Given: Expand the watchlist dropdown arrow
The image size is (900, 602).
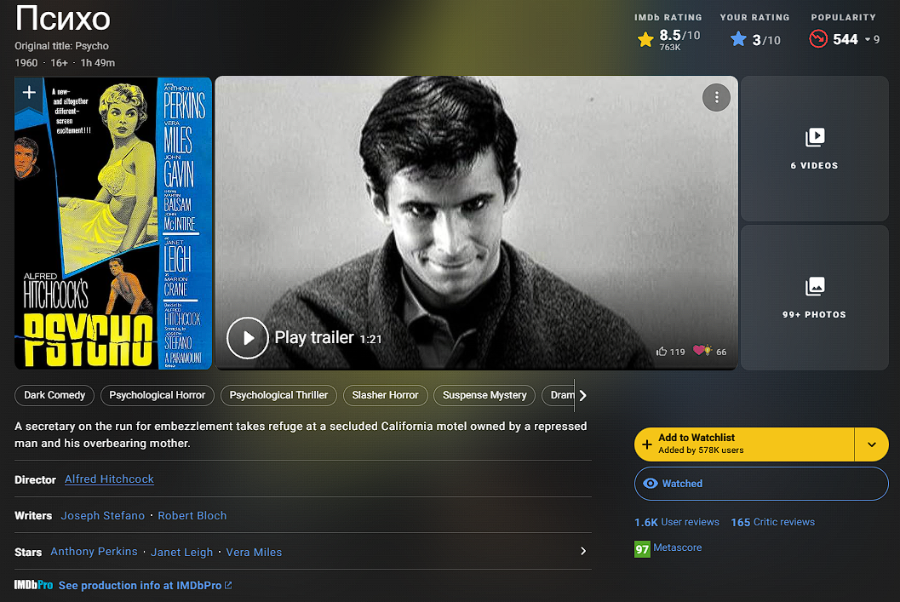Looking at the screenshot, I should (871, 444).
